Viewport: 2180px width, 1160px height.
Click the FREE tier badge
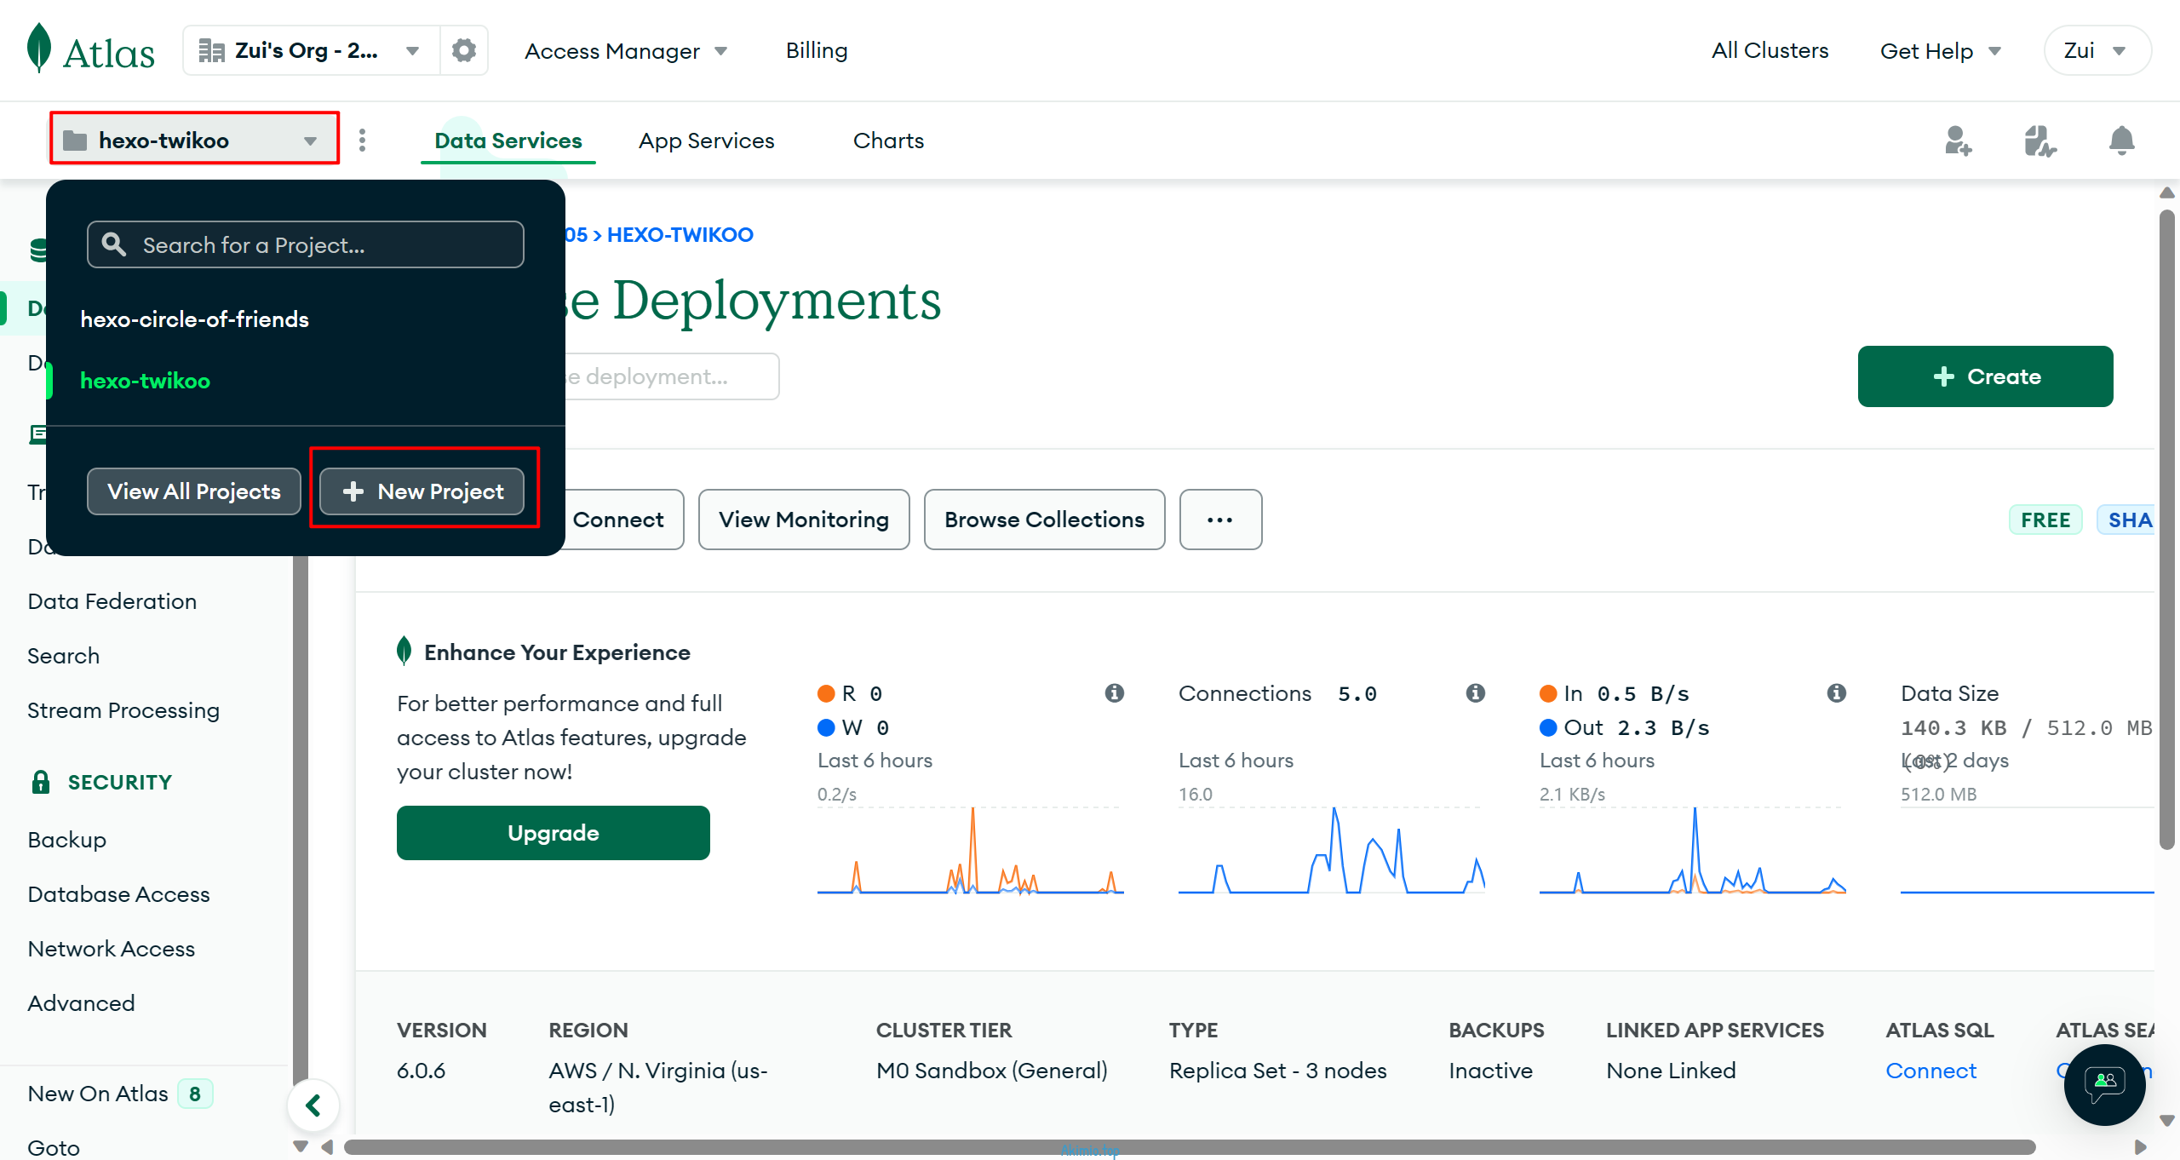pyautogui.click(x=2045, y=520)
